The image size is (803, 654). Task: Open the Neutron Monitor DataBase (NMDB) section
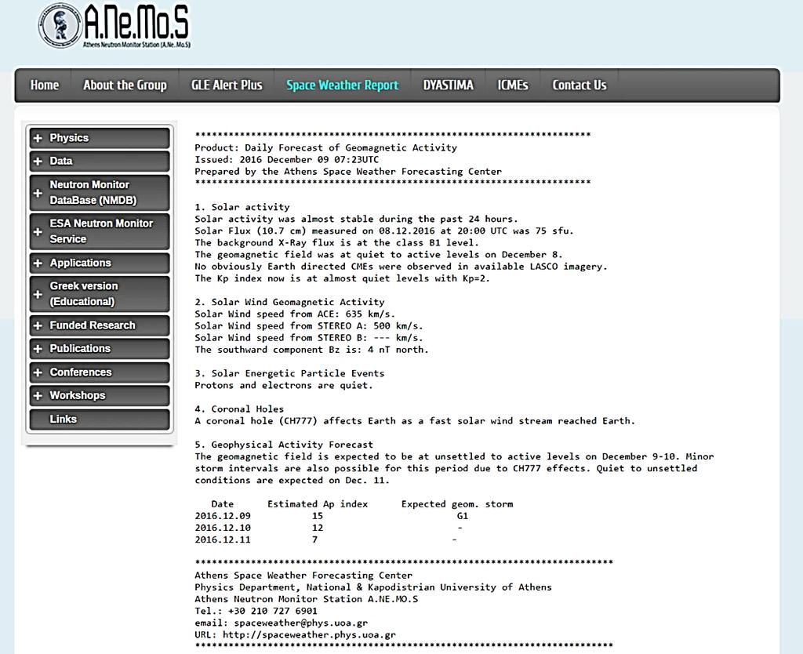coord(100,193)
